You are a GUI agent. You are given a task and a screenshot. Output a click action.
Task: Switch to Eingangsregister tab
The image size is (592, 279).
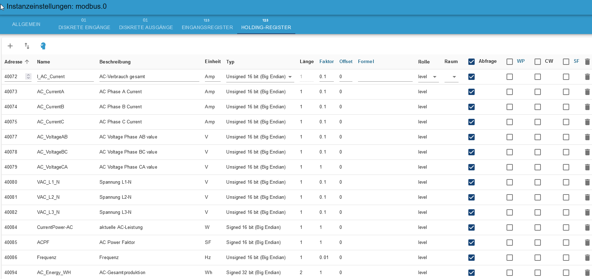pos(207,24)
